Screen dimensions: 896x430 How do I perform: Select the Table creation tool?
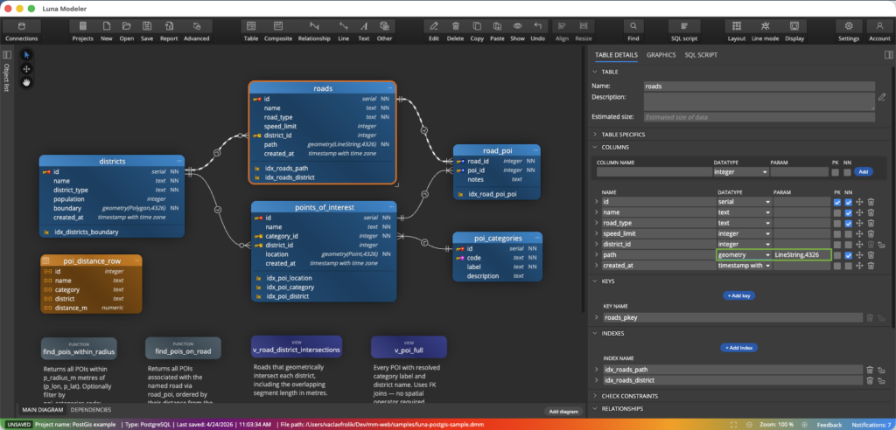[251, 31]
